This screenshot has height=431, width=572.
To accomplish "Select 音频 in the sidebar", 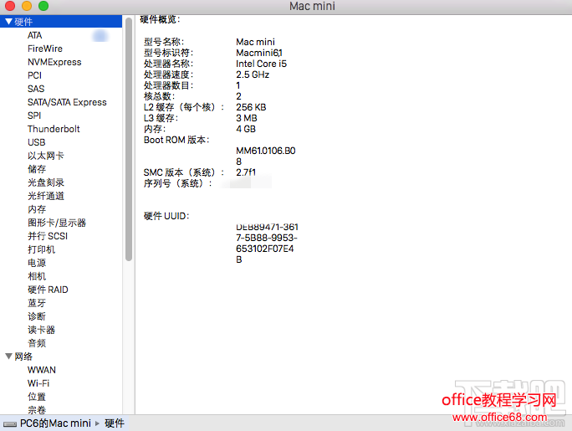I will (37, 343).
